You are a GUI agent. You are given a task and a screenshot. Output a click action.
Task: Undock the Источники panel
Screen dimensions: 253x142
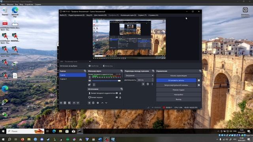click(x=121, y=89)
